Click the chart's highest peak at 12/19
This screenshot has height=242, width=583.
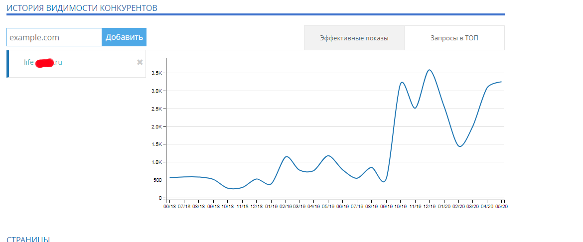click(429, 70)
